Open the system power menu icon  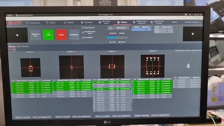[x=201, y=14]
